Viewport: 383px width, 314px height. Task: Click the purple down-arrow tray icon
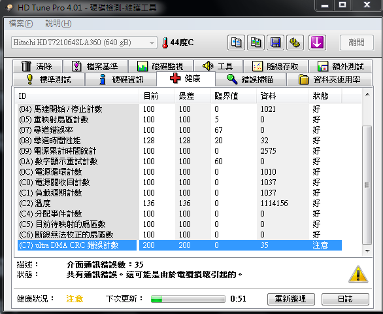click(317, 43)
